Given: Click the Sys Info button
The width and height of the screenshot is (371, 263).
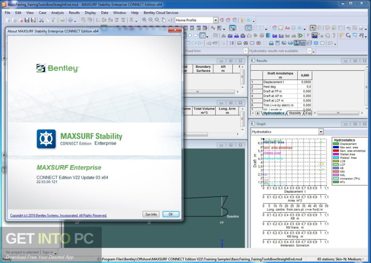Looking at the screenshot, I should [151, 214].
